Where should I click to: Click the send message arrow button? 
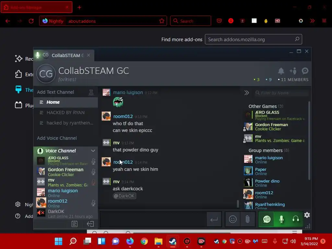coord(214,219)
